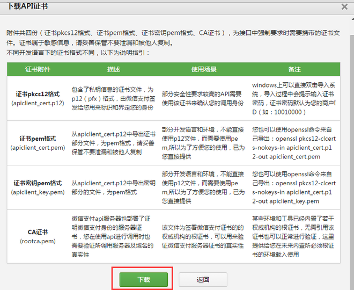354x290 pixels.
Task: Select the 使用场景 column header
Action: (204, 69)
